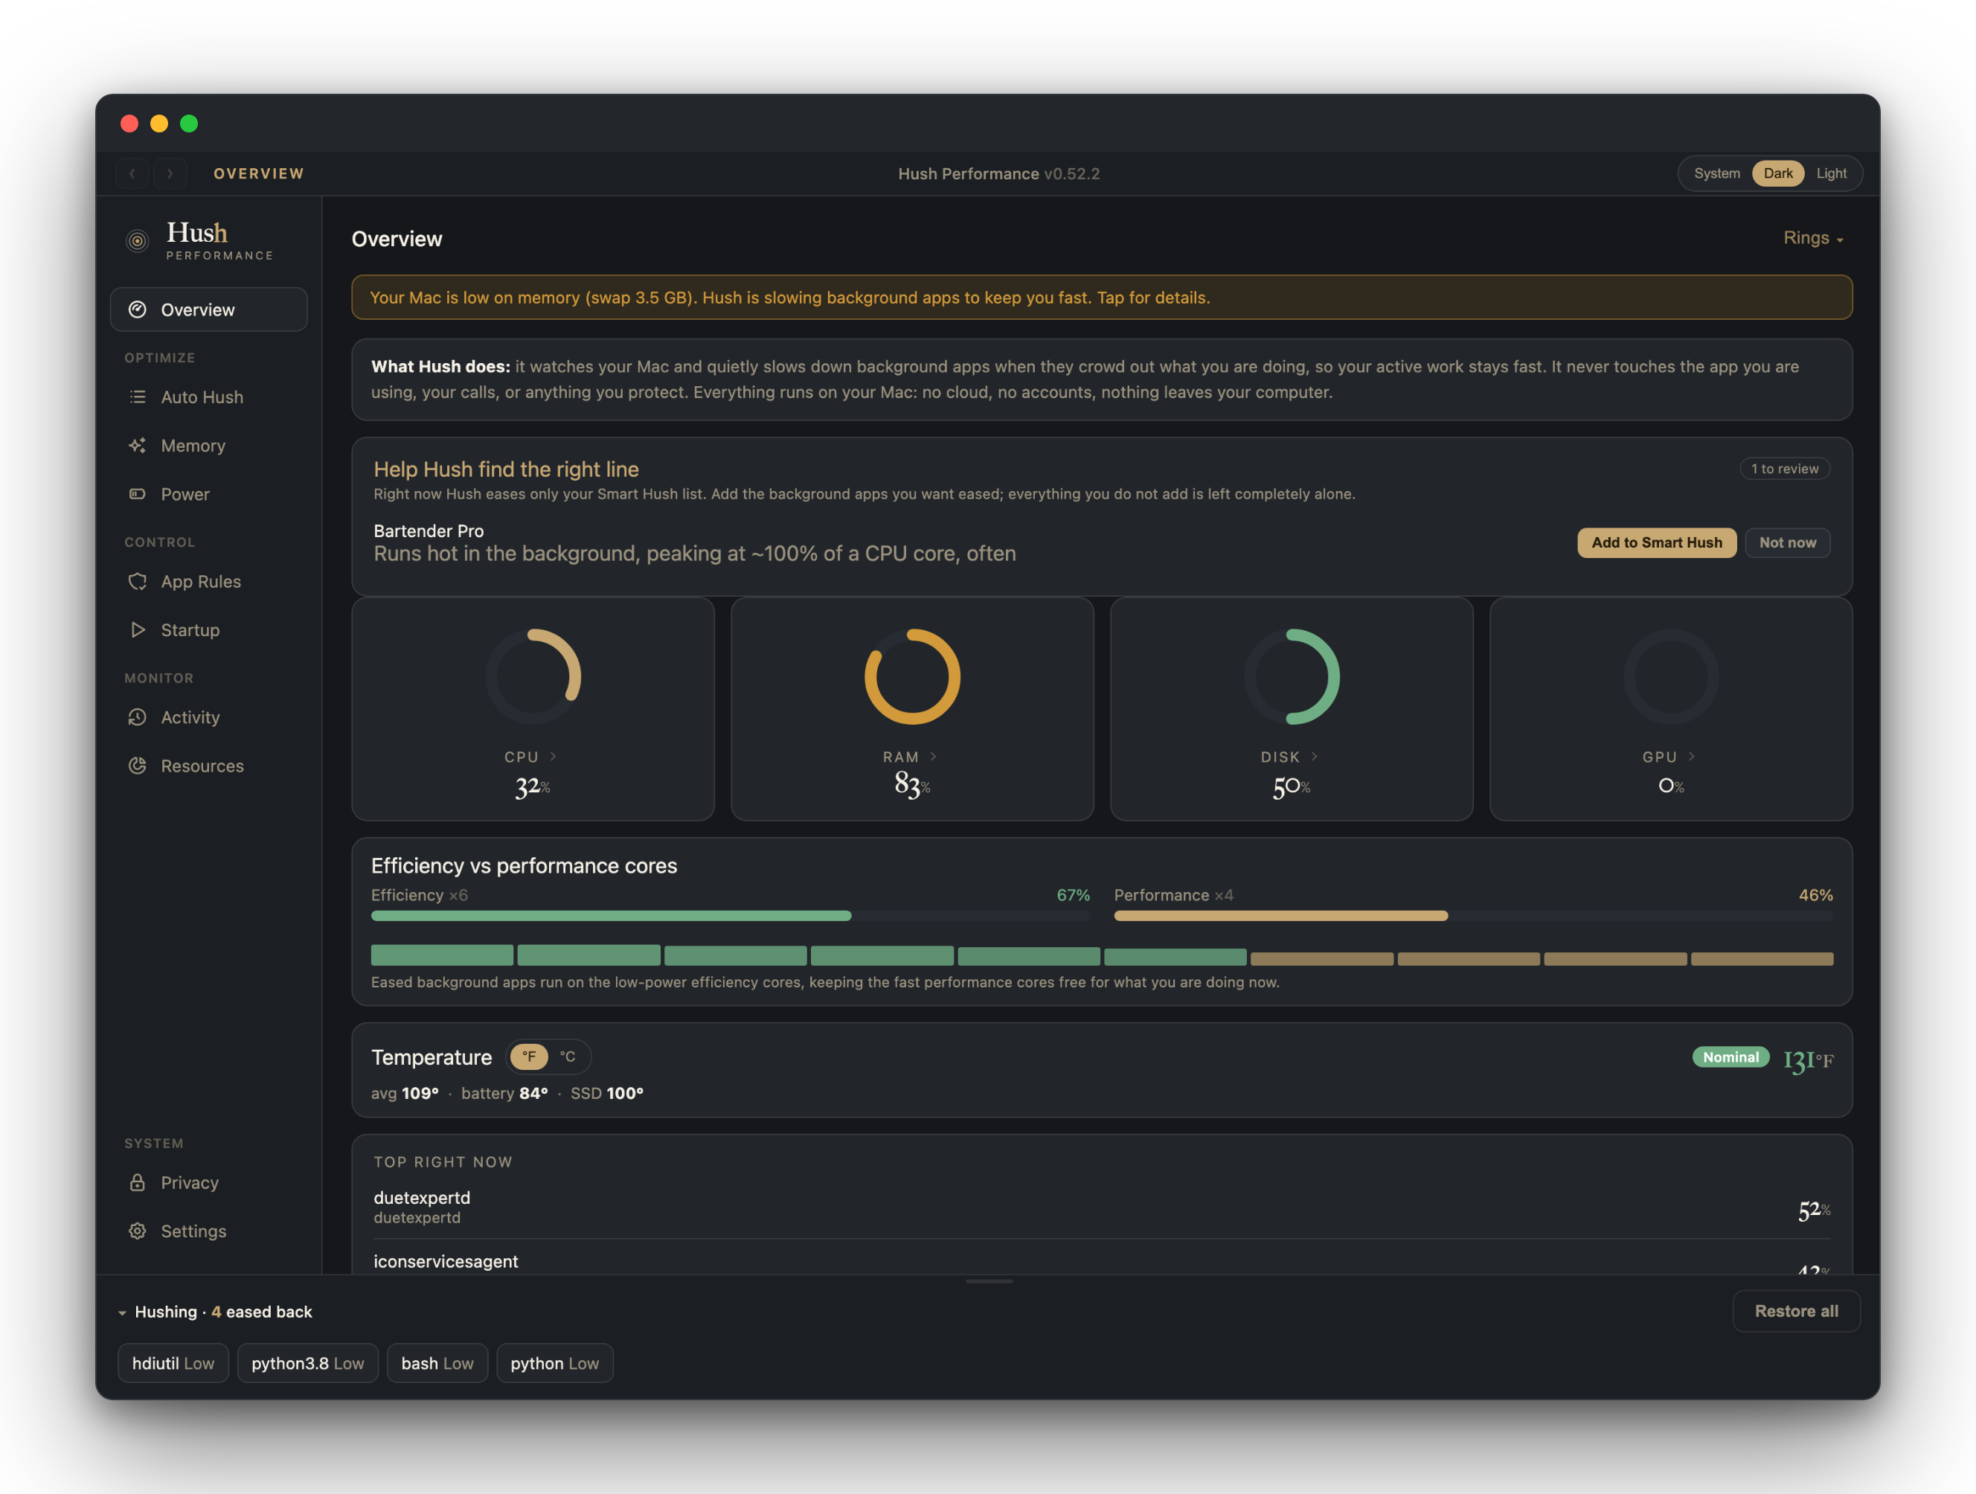Click the panel resize handle above Hushing
1976x1494 pixels.
click(x=989, y=1280)
